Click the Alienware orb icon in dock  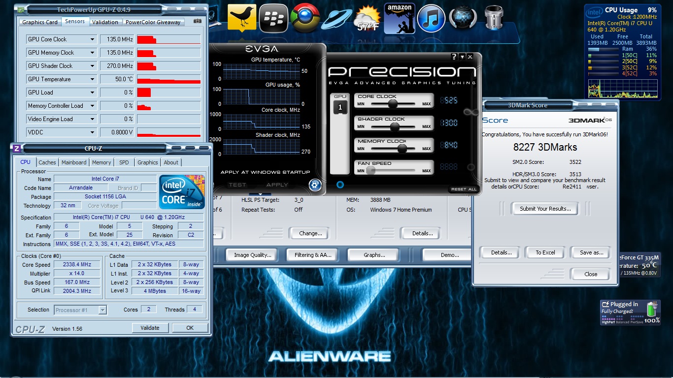point(463,19)
